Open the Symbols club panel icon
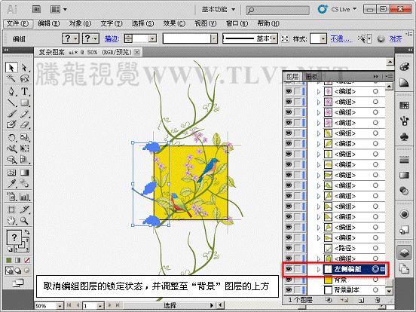This screenshot has height=312, width=416. [x=405, y=136]
